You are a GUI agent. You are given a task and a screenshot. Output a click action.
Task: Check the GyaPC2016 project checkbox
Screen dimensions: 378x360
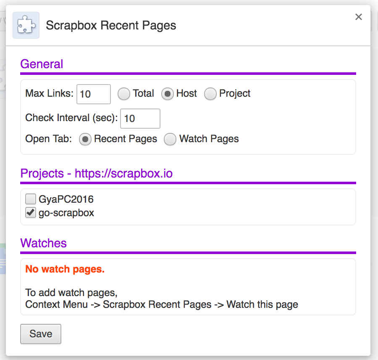click(31, 199)
